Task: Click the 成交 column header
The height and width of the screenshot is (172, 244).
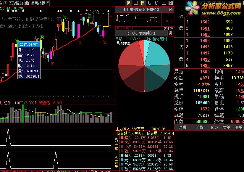Action: tap(215, 127)
